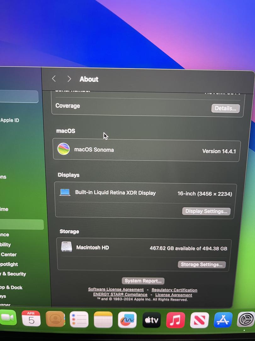Screen dimensions: 255x341
Task: Open Reminders from the Dock
Action: point(79,320)
